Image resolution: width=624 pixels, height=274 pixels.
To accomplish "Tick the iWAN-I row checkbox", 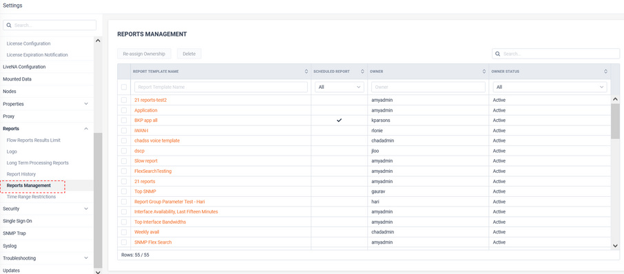I will coord(124,130).
